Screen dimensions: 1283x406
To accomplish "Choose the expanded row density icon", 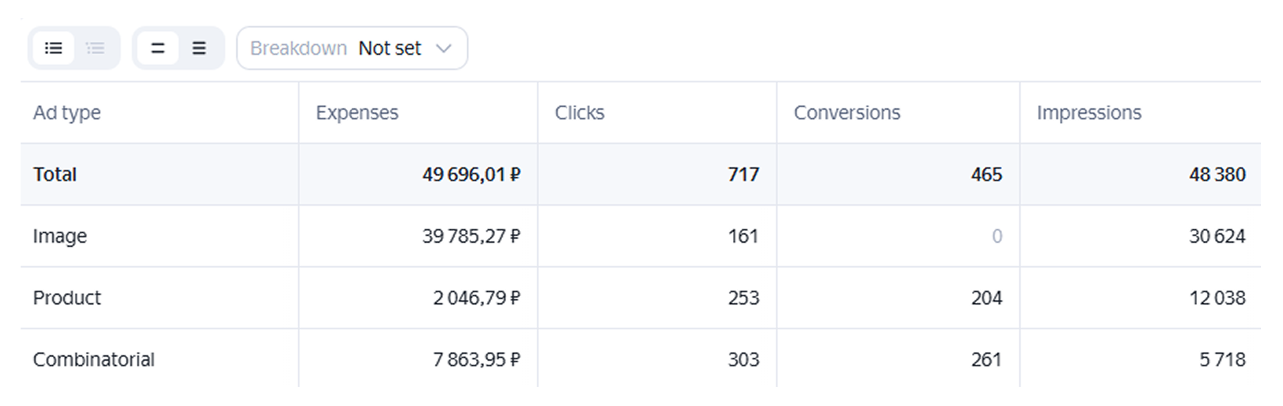I will pyautogui.click(x=199, y=48).
